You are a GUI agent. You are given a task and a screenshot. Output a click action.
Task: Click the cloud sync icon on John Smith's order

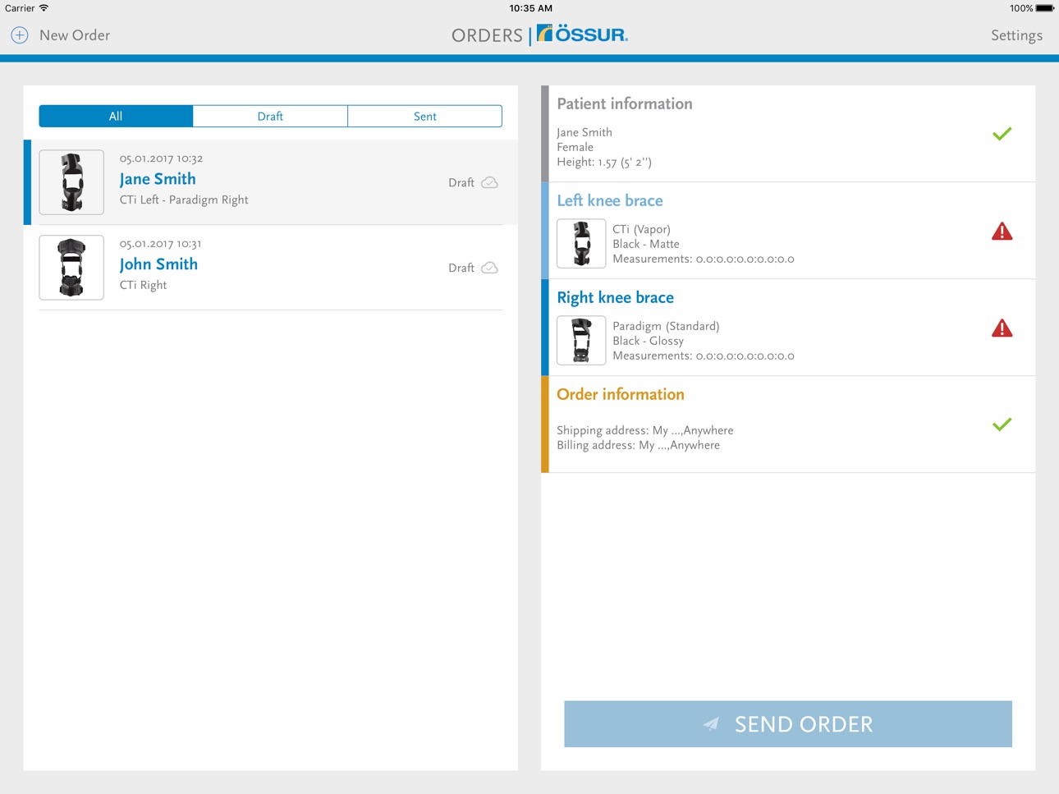(x=490, y=268)
